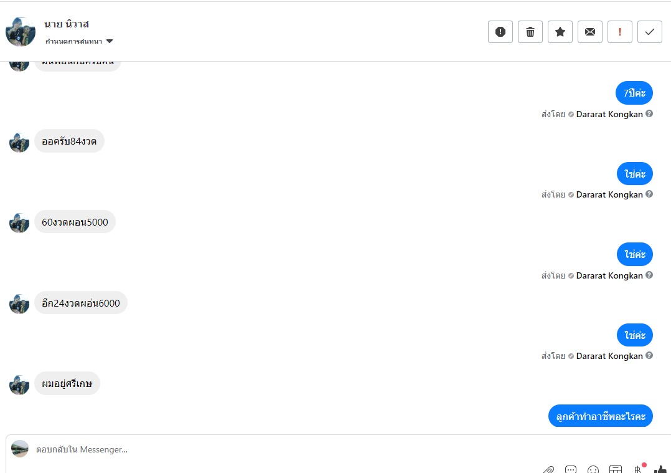
Task: Click the baht payment request icon
Action: point(637,469)
